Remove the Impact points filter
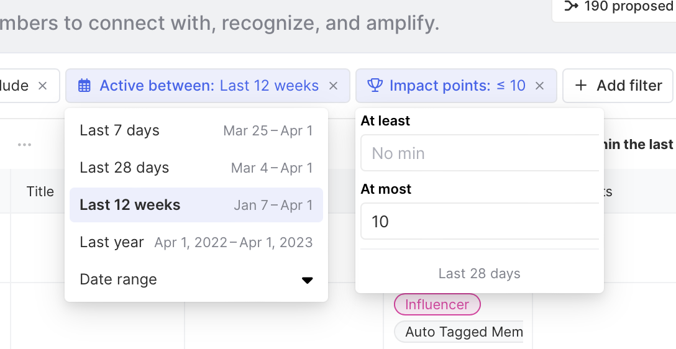The height and width of the screenshot is (349, 676). 540,86
